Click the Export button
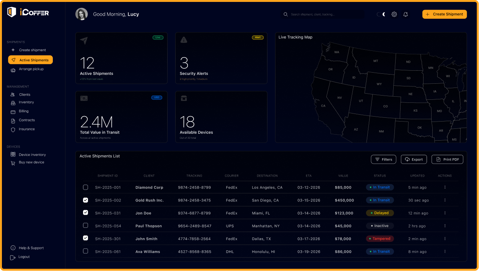 pos(414,159)
